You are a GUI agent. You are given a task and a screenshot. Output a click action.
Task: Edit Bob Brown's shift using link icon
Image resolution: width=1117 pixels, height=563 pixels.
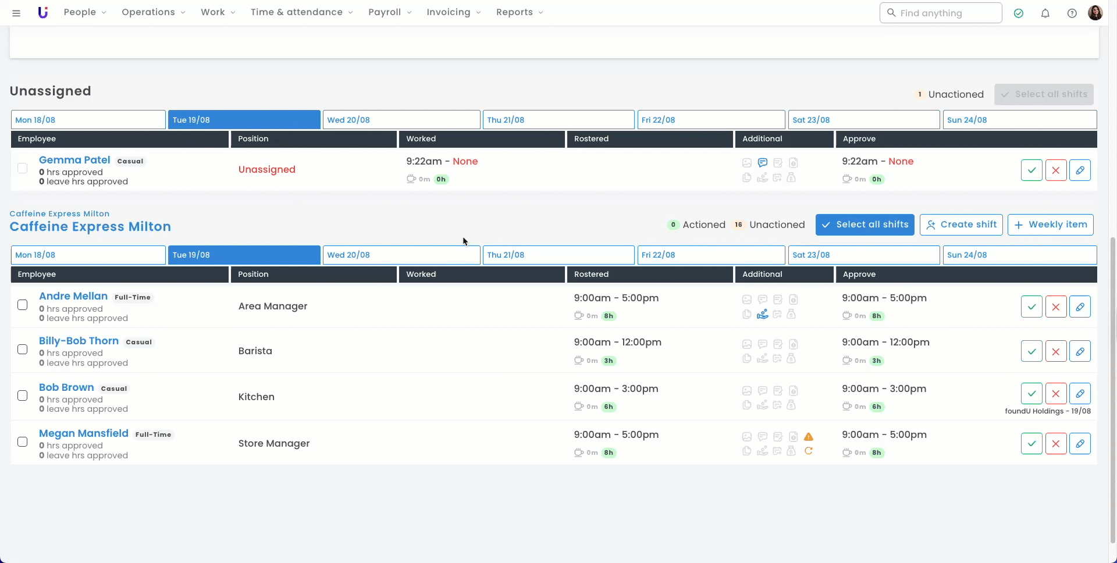[x=1080, y=394]
